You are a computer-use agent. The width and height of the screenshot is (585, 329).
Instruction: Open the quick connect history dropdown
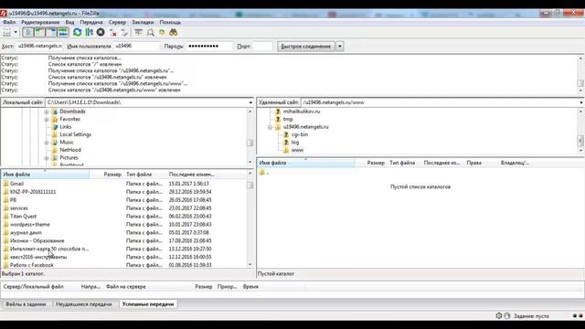(340, 47)
